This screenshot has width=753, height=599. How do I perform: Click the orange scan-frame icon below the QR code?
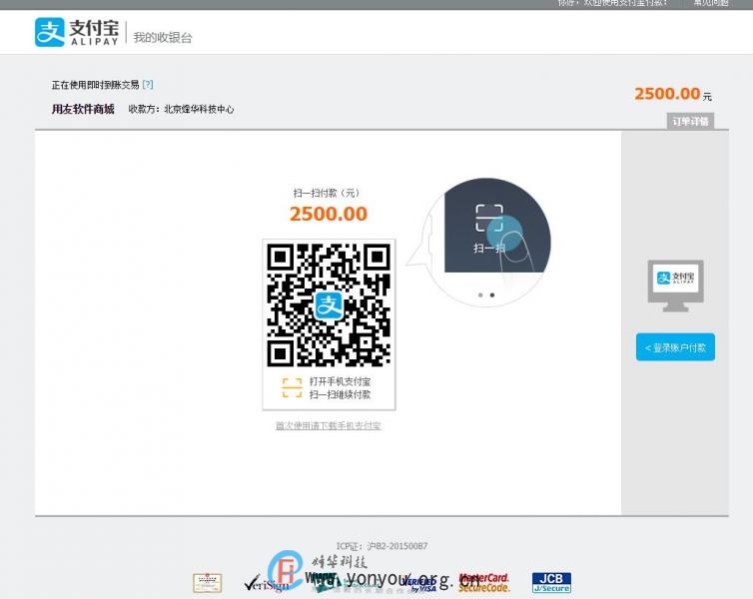[292, 387]
